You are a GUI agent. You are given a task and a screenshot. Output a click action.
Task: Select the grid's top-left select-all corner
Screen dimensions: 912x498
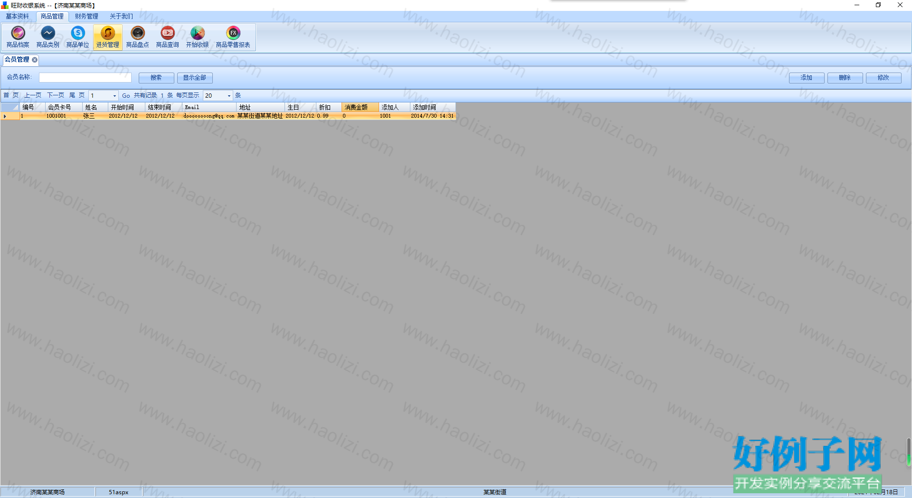point(10,108)
